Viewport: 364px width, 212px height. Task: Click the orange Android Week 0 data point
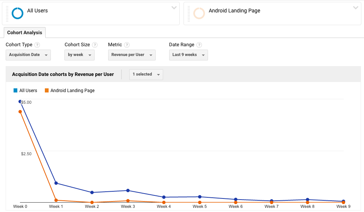(x=20, y=112)
